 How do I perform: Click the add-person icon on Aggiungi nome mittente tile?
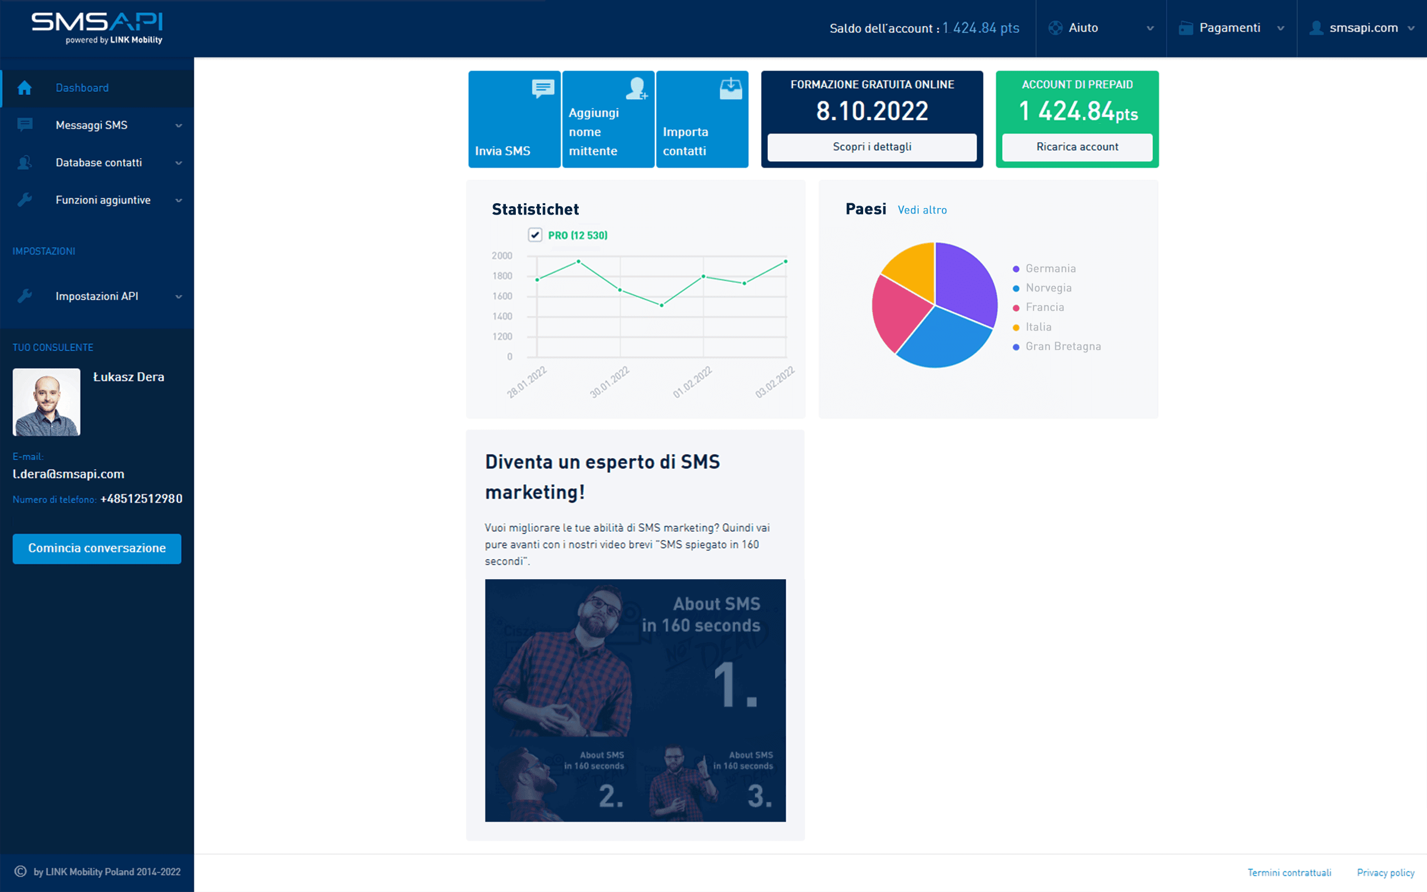(637, 89)
